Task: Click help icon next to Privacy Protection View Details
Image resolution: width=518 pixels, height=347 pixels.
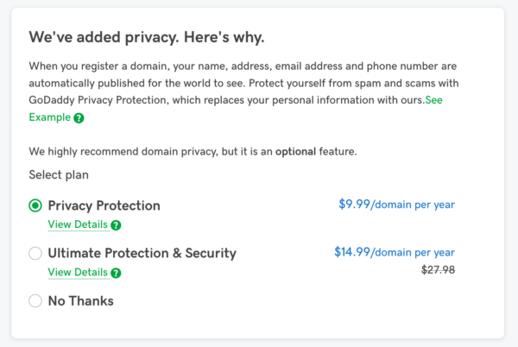Action: [x=116, y=225]
